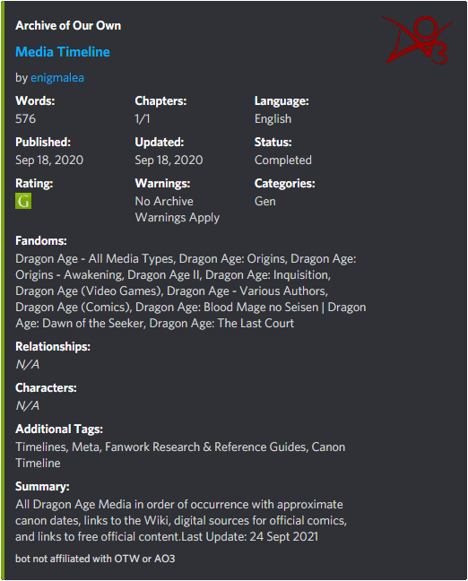Click the green G rating icon
The image size is (468, 581).
[x=23, y=201]
